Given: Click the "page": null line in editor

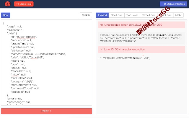Looking at the screenshot, I should (14, 27).
